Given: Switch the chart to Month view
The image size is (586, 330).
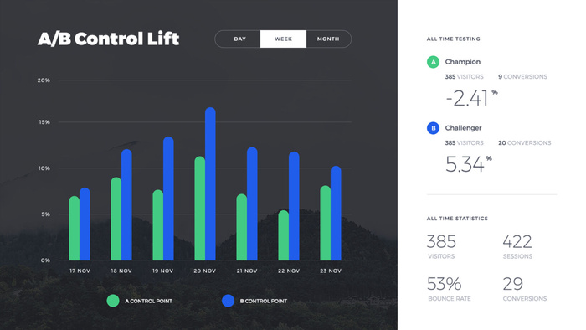Looking at the screenshot, I should point(328,39).
